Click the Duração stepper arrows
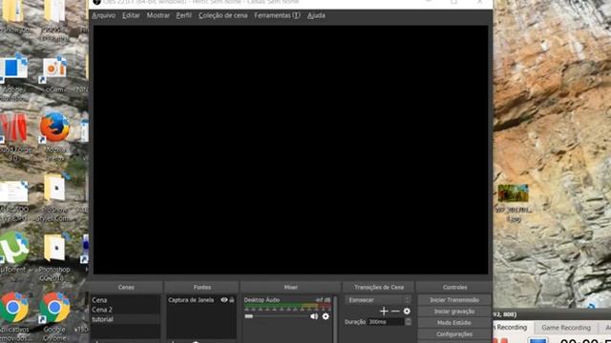Viewport: 611px width, 343px height. (408, 322)
